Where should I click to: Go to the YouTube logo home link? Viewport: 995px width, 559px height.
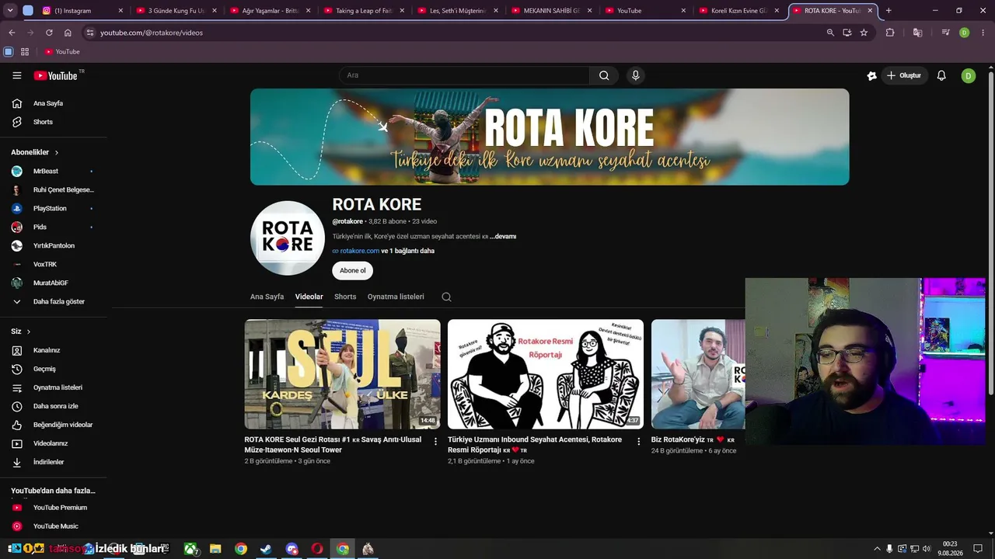point(56,75)
